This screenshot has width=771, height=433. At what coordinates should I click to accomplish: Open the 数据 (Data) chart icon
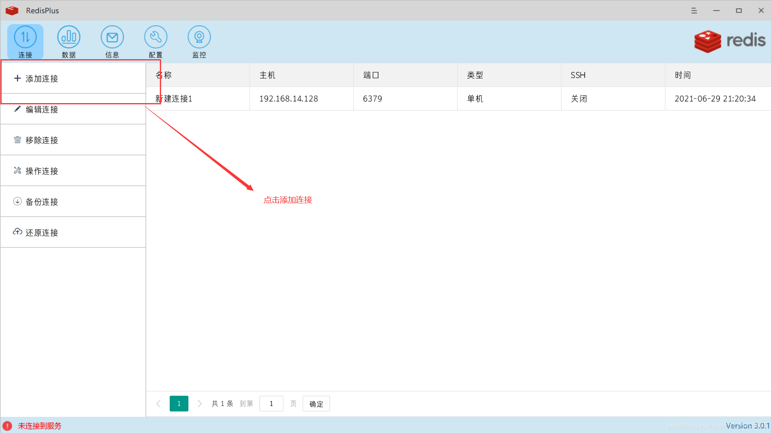(68, 41)
